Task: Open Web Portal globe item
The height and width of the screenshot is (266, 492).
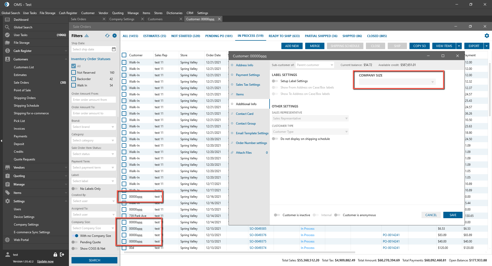Action: [x=7, y=240]
